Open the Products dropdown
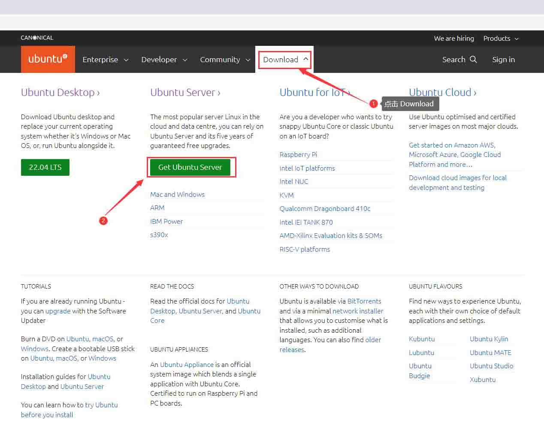544x433 pixels. (x=501, y=38)
